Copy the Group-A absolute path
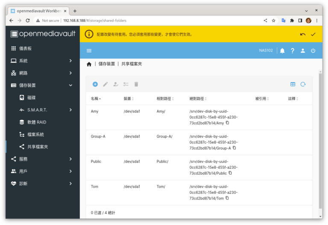The height and width of the screenshot is (225, 328). tap(234, 148)
